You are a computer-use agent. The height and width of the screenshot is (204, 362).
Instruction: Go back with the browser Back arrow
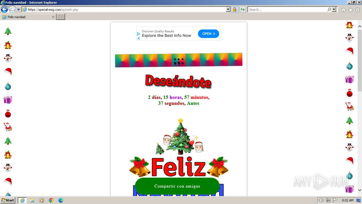click(x=4, y=9)
